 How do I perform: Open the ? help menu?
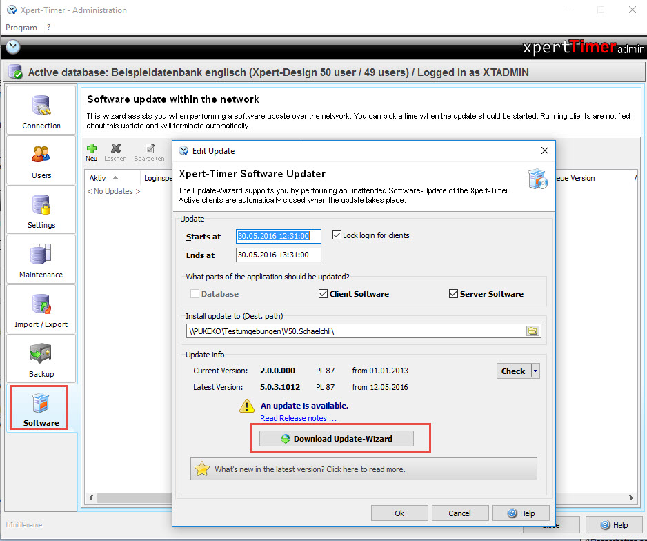pyautogui.click(x=49, y=27)
